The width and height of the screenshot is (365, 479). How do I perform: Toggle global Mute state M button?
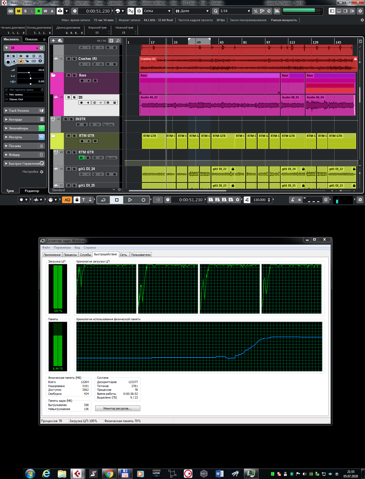click(x=18, y=11)
